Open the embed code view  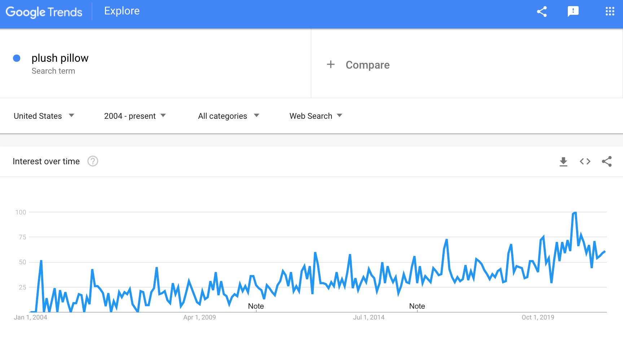(585, 161)
